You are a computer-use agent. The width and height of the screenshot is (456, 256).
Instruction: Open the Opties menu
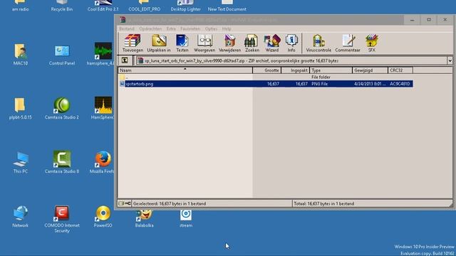[x=211, y=28]
